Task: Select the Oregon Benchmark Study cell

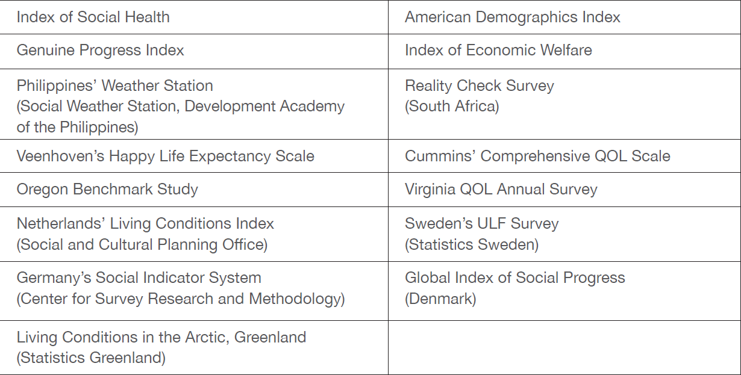Action: [x=107, y=189]
